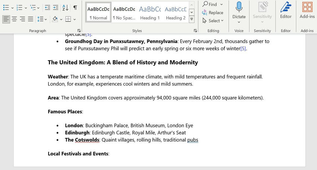Expand the full styles gallery
Screen dimensions: 317x170
[191, 19]
